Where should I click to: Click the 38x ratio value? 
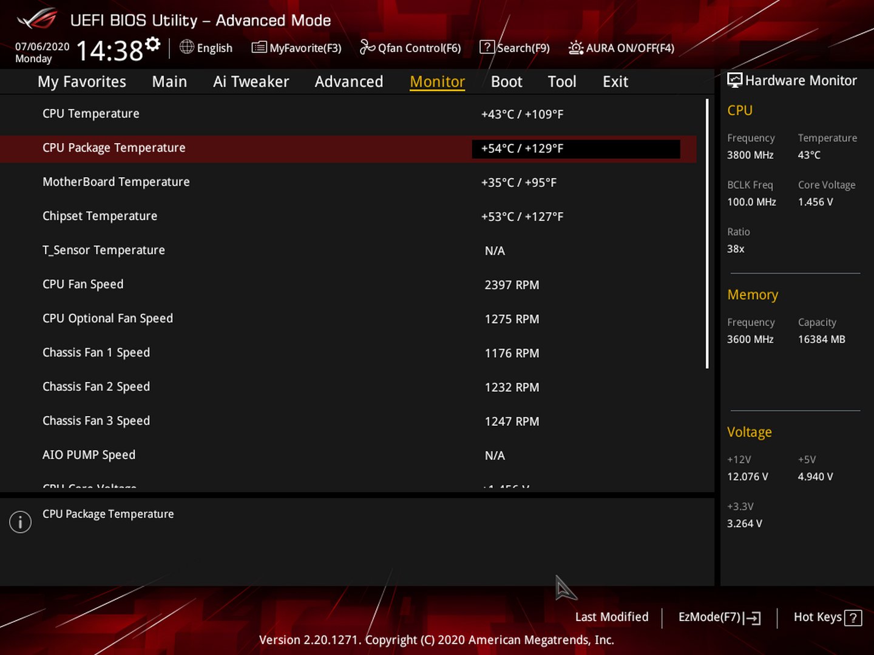click(x=736, y=249)
